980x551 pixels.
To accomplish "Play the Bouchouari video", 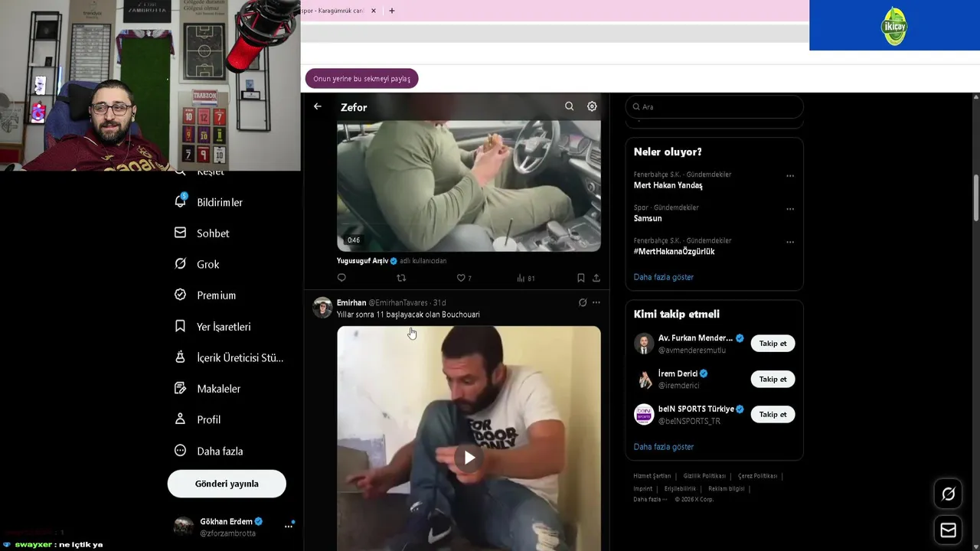I will (x=469, y=458).
